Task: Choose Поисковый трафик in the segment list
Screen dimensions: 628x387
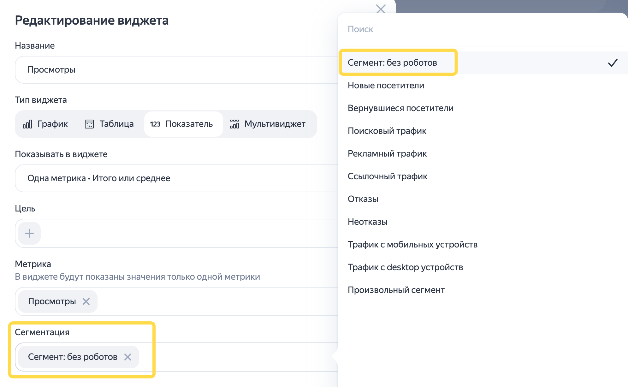Action: pos(387,131)
